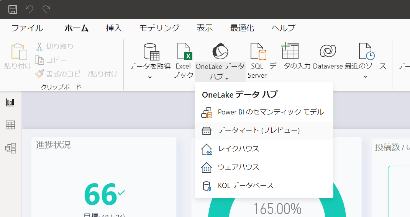
Task: Expand the 最近のソース dropdown arrow
Action: tap(365, 77)
